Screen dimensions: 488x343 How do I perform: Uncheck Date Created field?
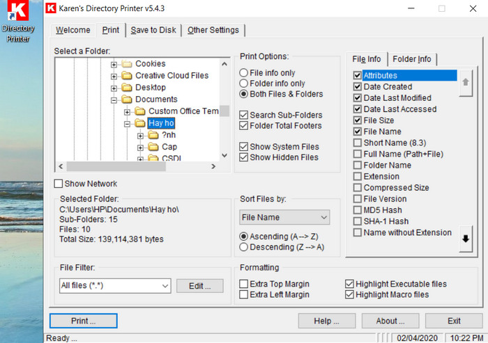coord(357,87)
